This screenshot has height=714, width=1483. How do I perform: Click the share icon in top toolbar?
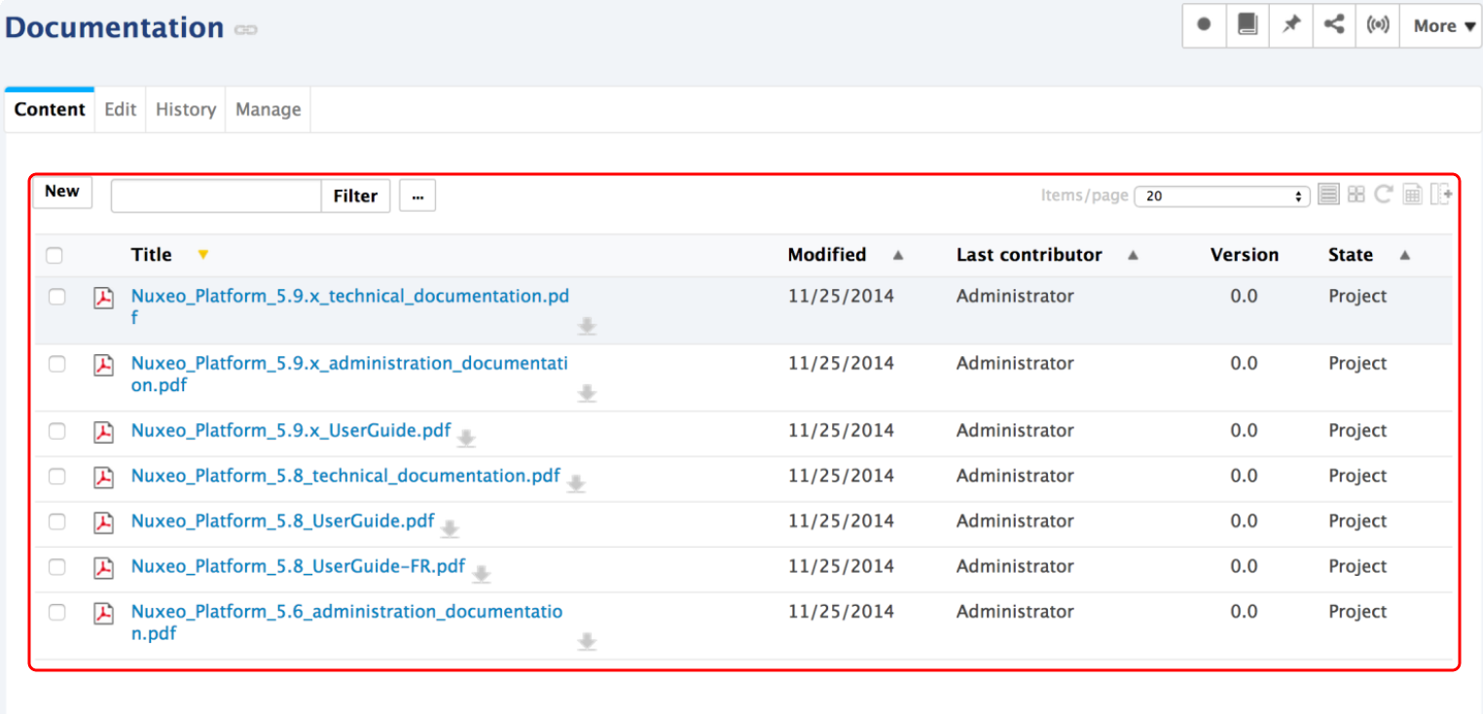click(1334, 25)
